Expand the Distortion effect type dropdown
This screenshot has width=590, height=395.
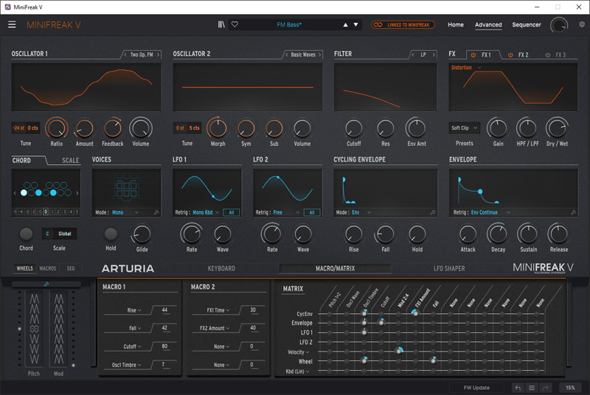[465, 68]
